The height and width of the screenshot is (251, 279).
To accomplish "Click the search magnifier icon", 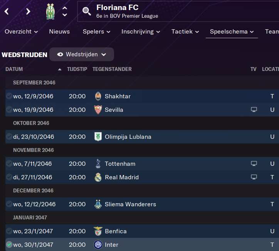I will coord(87,11).
